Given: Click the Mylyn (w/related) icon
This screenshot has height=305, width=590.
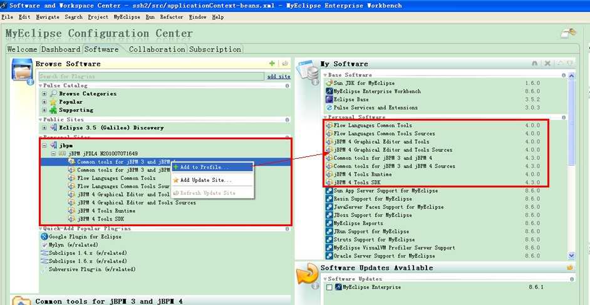Looking at the screenshot, I should [44, 245].
